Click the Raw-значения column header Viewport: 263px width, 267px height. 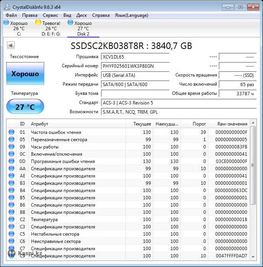(232, 124)
